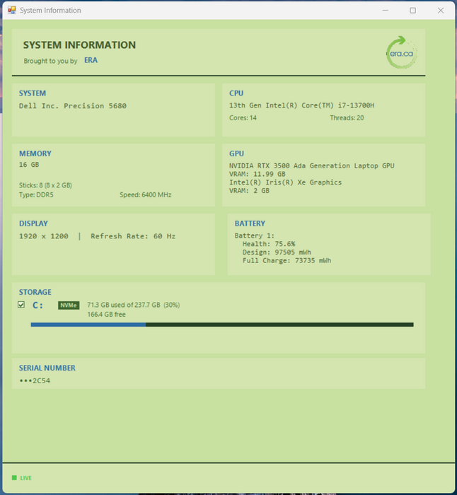The width and height of the screenshot is (457, 495).
Task: Click the 'C:' drive label
Action: tap(38, 305)
